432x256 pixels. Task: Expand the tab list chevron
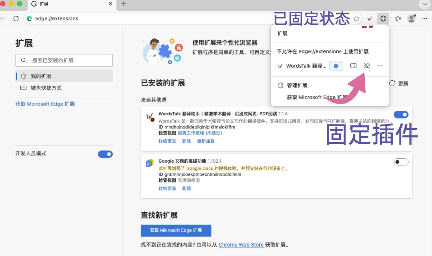pyautogui.click(x=425, y=4)
